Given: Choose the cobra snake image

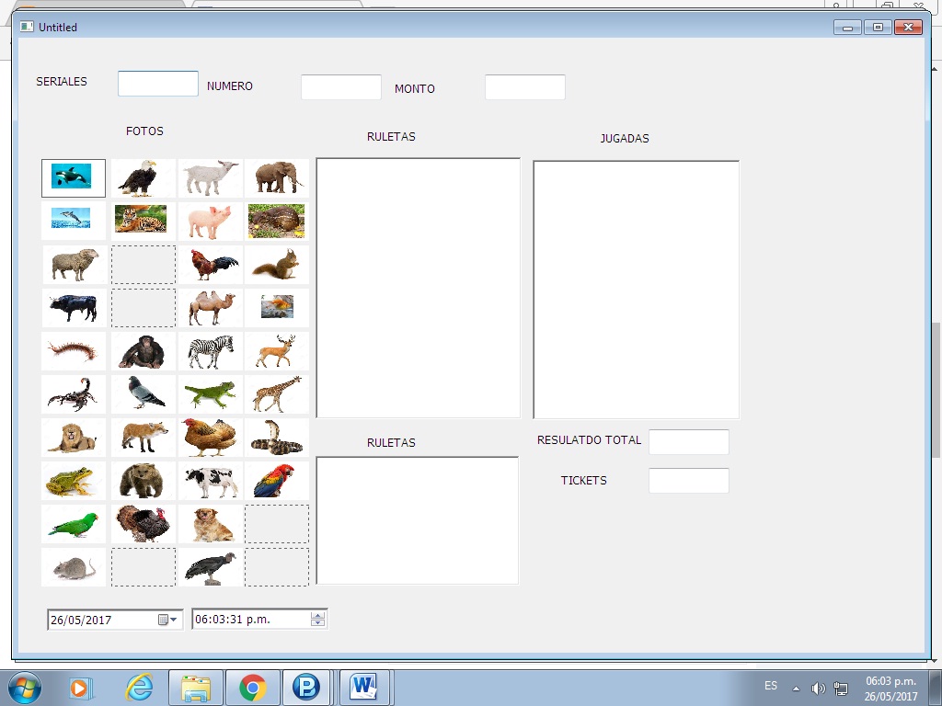Looking at the screenshot, I should point(276,437).
